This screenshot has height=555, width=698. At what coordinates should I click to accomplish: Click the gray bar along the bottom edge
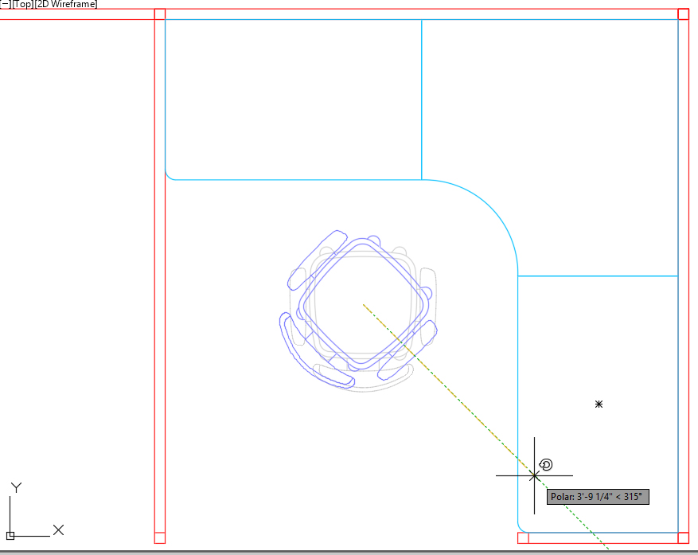coord(349,551)
